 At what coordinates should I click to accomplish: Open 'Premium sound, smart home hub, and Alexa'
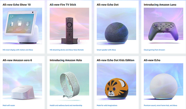point(160,105)
